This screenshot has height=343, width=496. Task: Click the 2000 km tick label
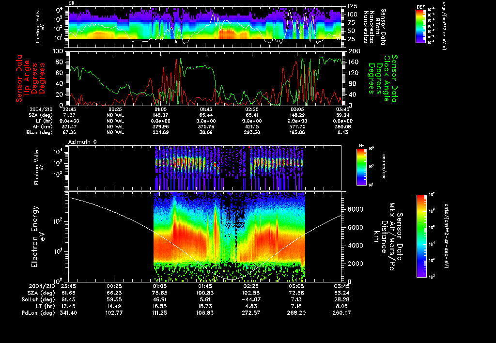355,264
